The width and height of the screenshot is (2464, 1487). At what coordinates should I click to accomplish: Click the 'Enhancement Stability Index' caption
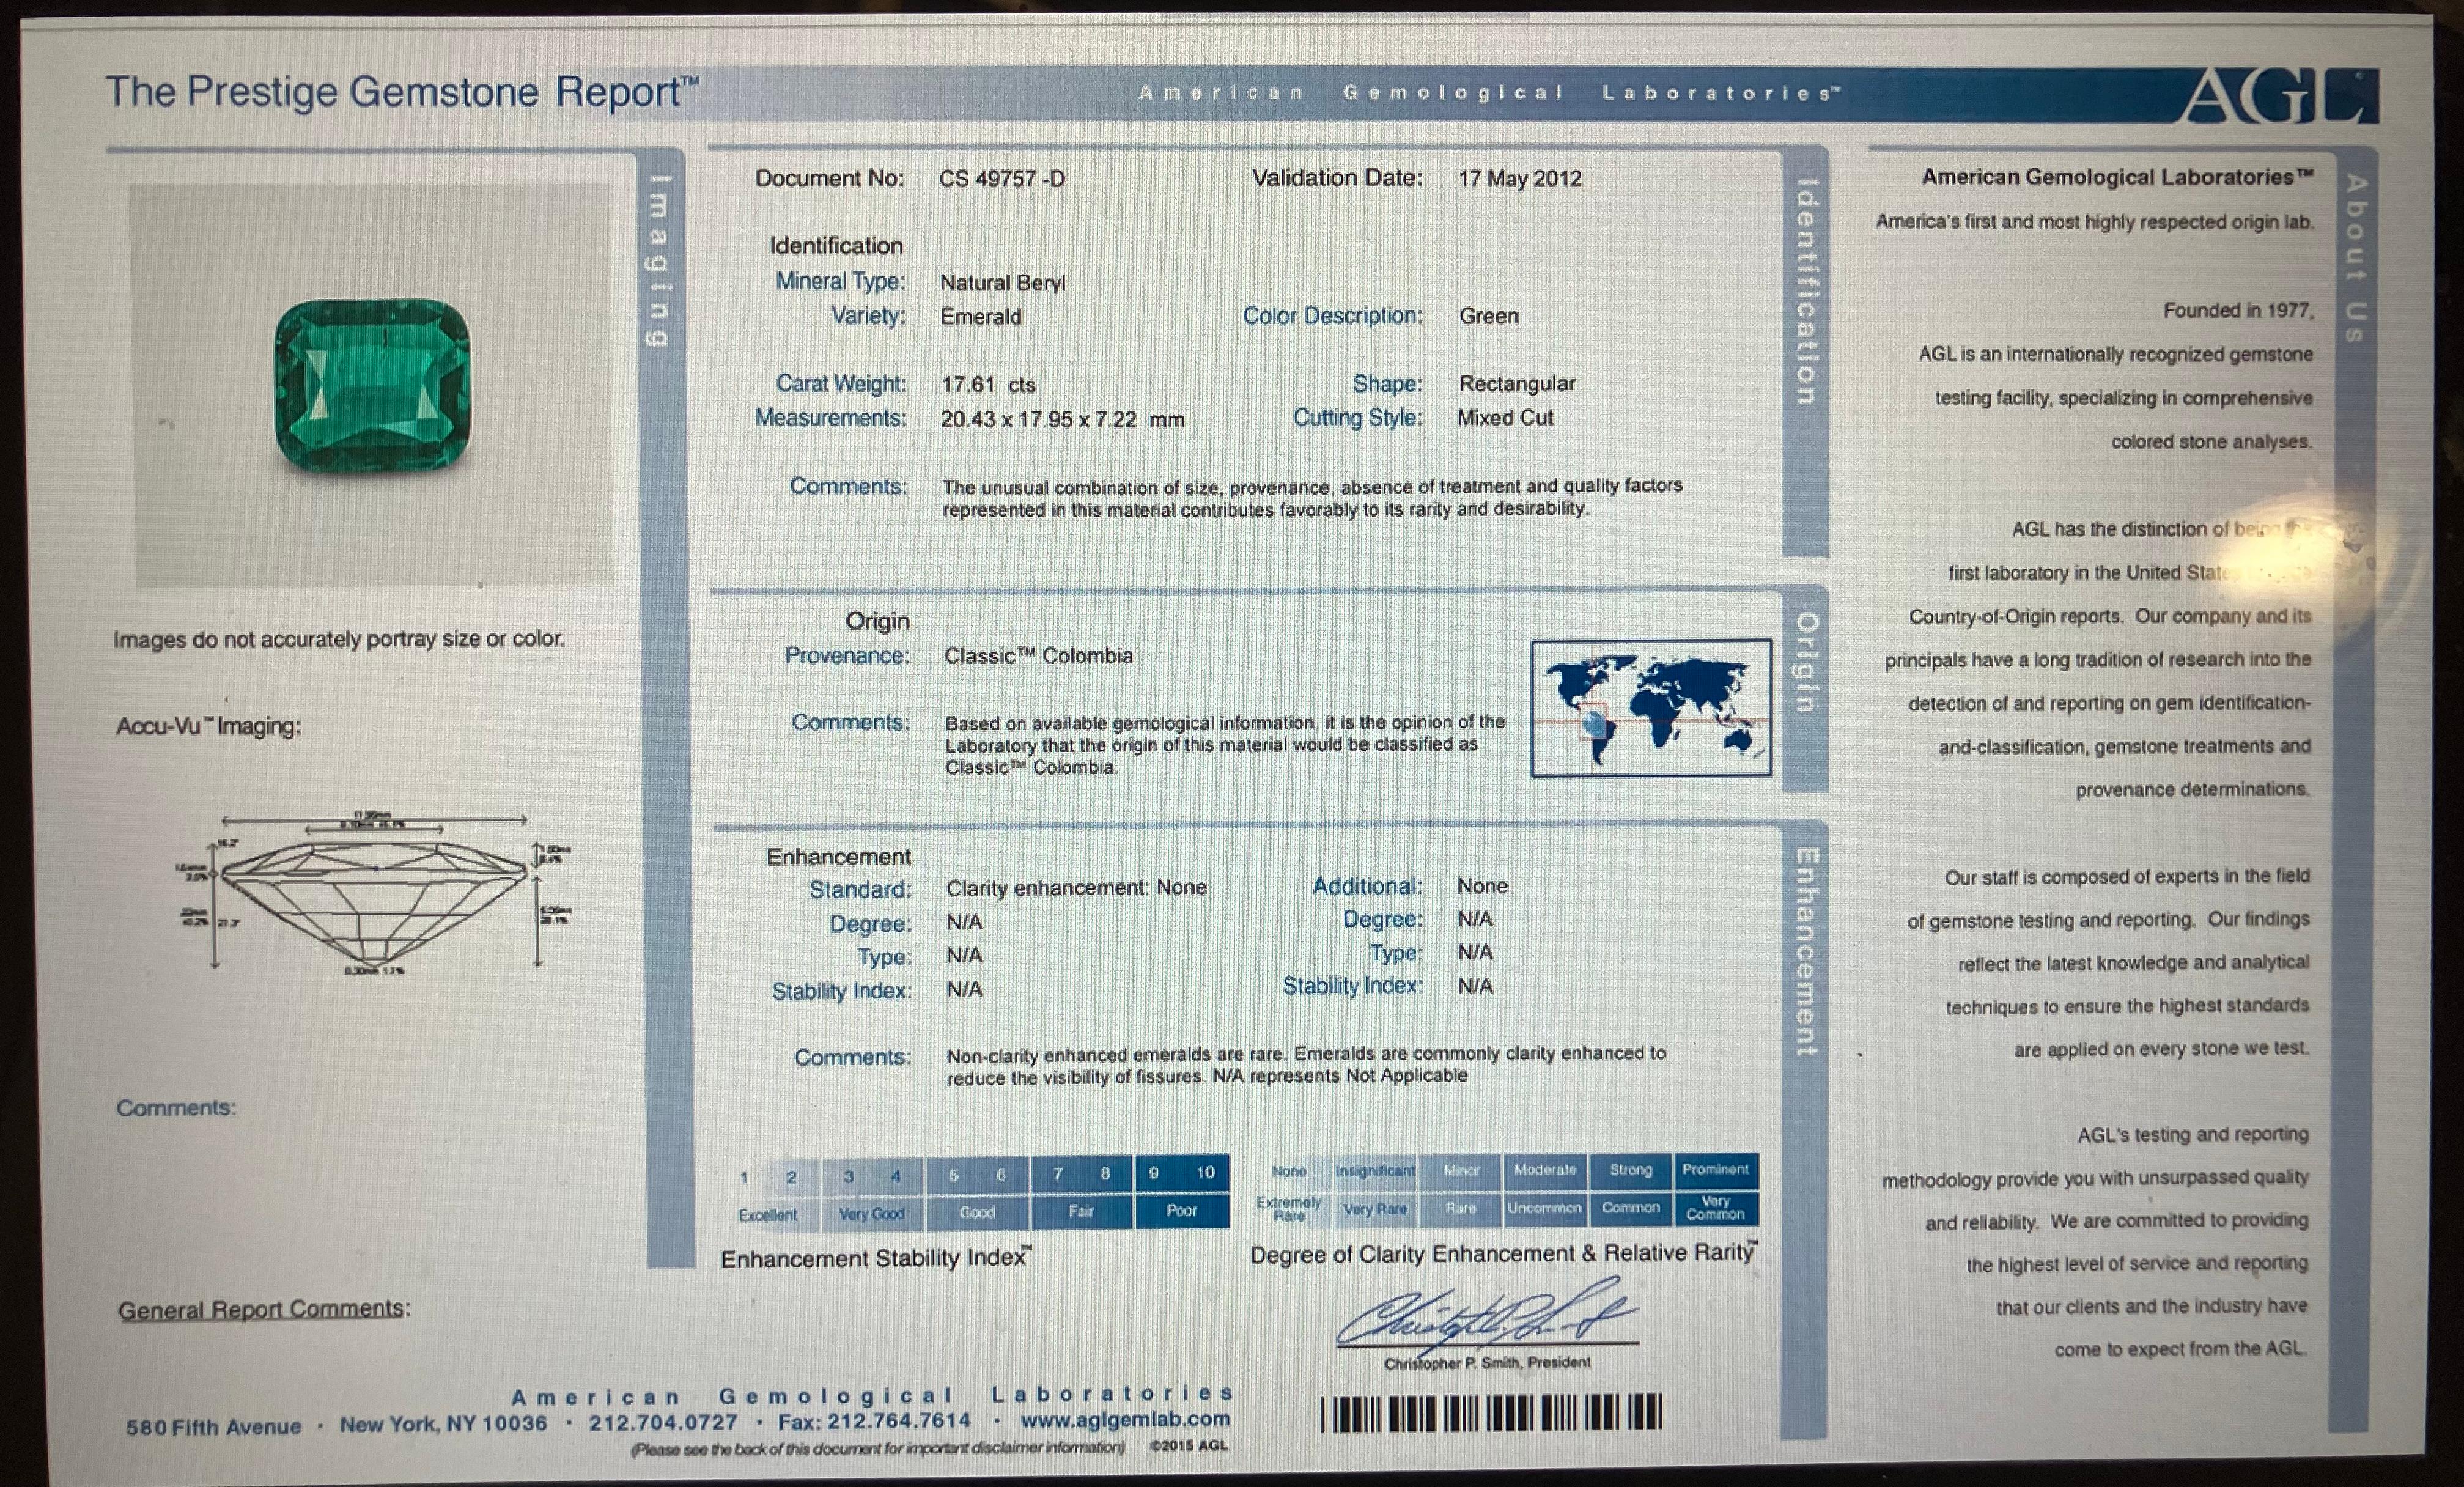[x=876, y=1258]
